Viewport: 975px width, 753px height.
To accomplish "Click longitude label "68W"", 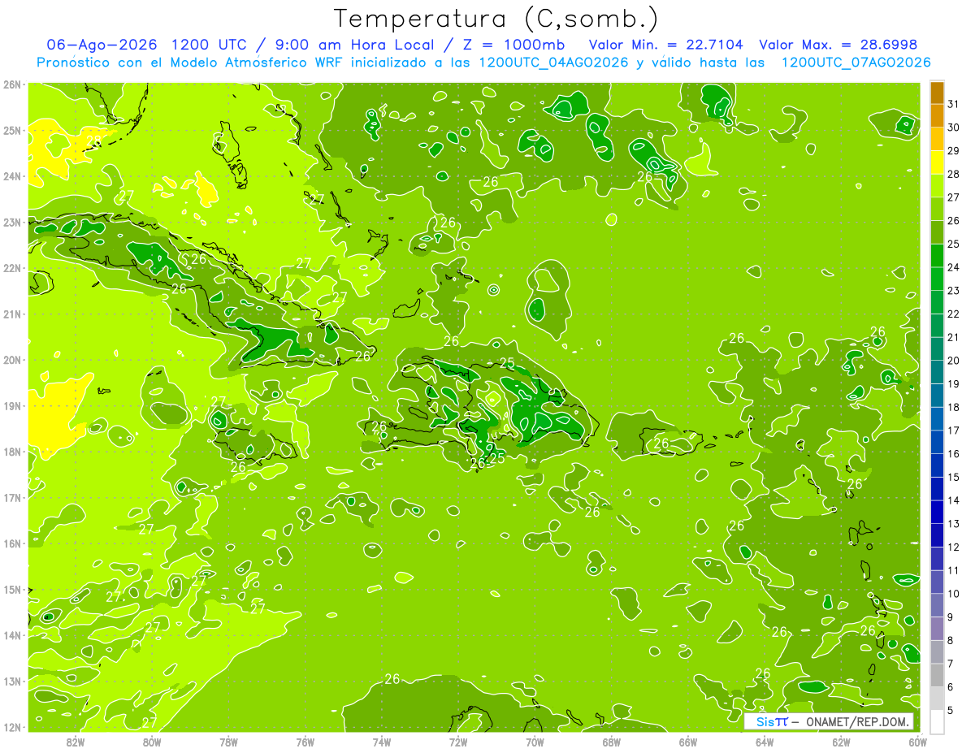I will coord(612,741).
